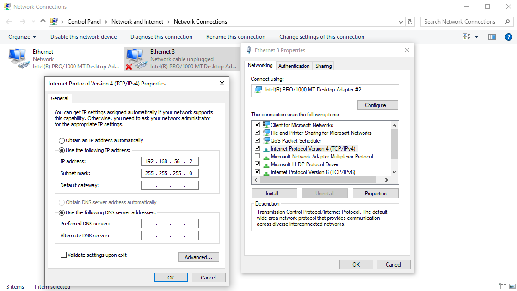Screen dimensions: 517x291
Task: Click the Configure button
Action: [x=377, y=105]
